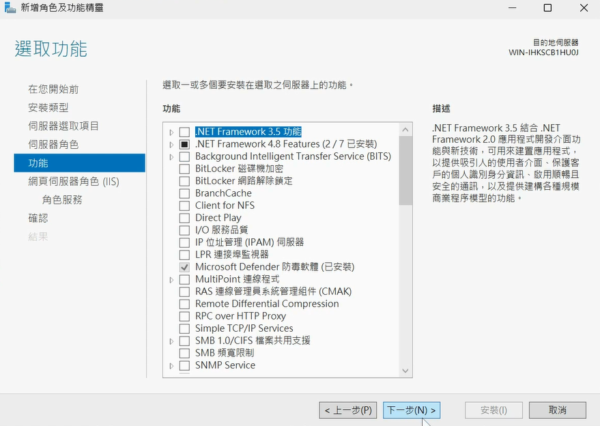Select the Microsoft Defender 防毒軟體 (已安裝) row

click(x=275, y=267)
